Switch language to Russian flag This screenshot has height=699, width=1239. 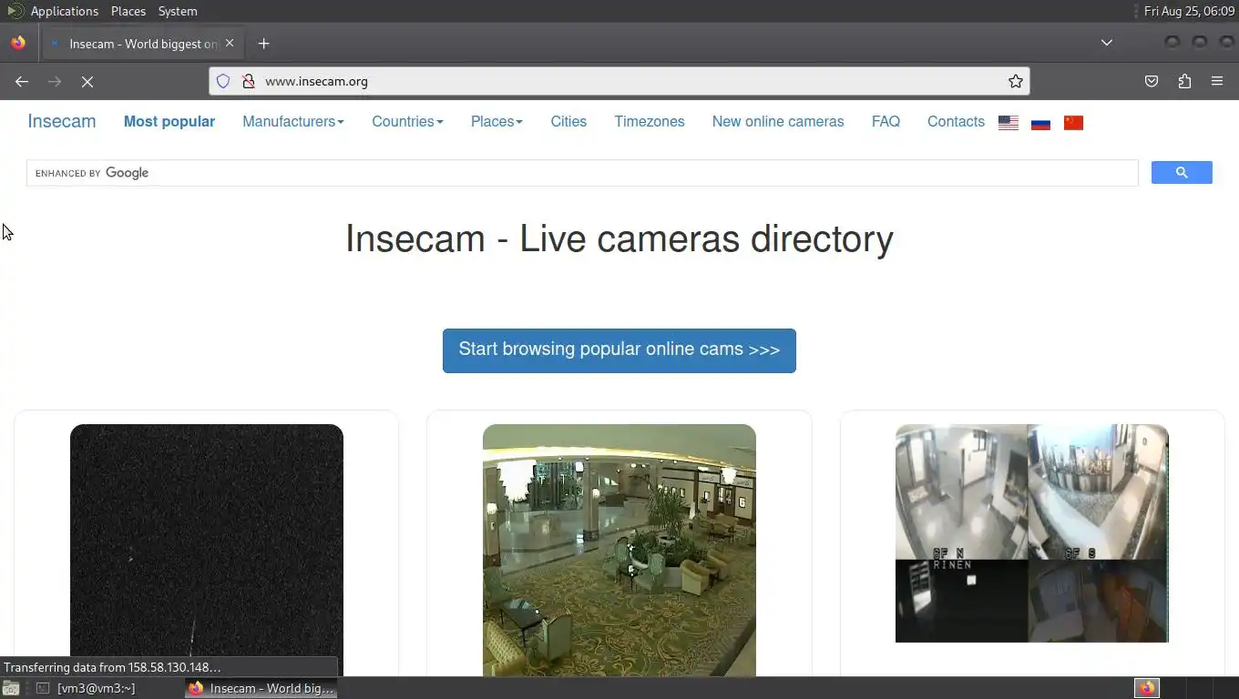[1041, 123]
